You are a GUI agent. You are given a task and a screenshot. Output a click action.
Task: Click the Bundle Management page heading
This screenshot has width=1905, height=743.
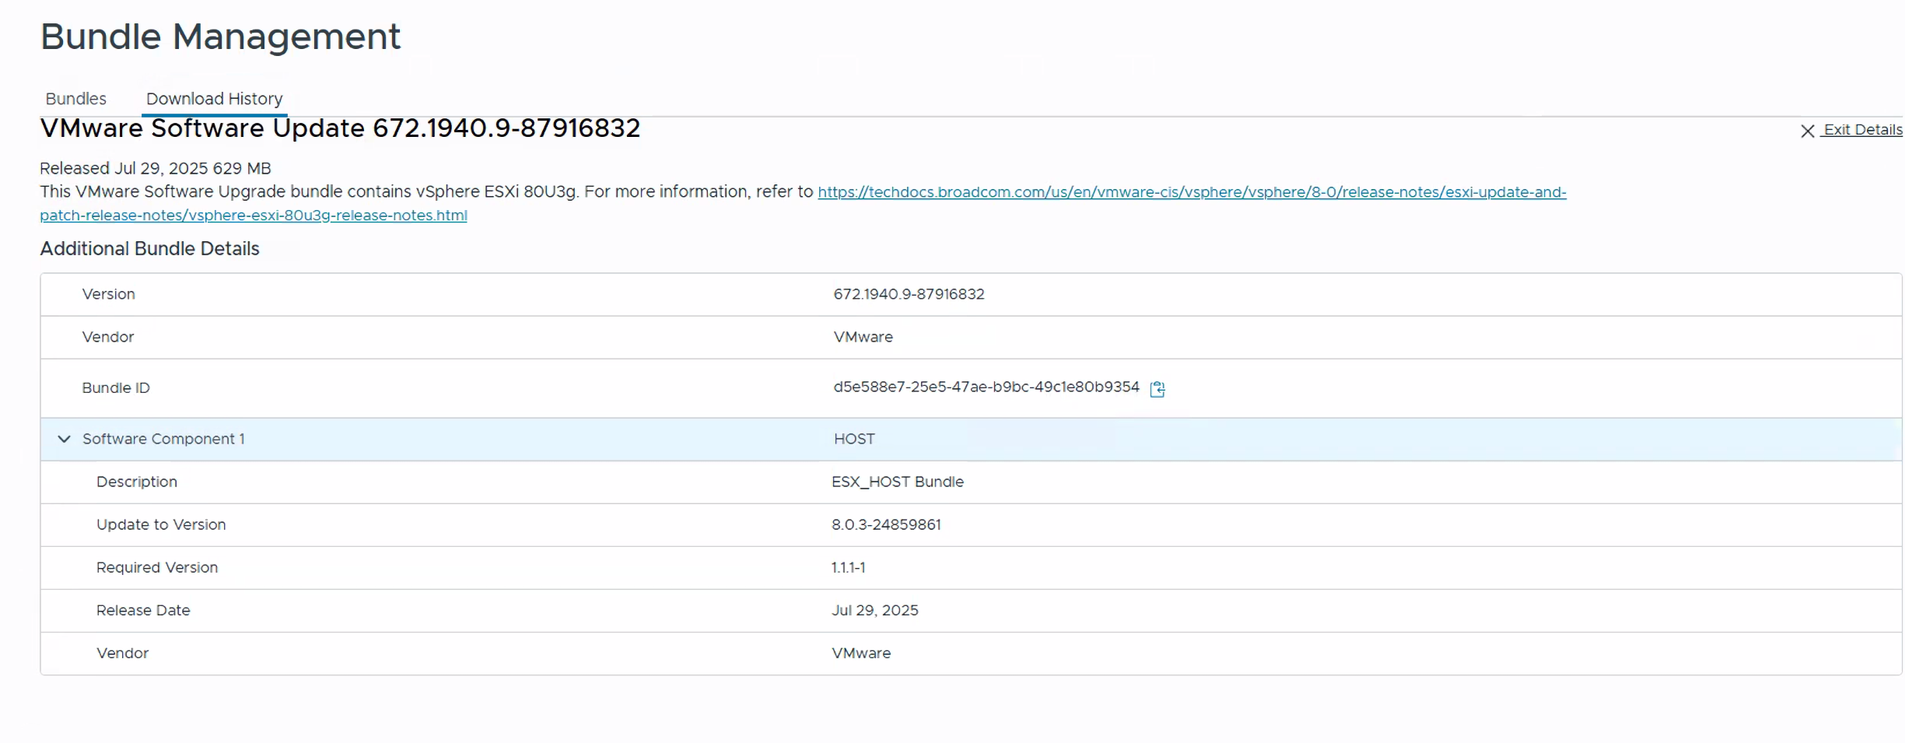pyautogui.click(x=220, y=37)
